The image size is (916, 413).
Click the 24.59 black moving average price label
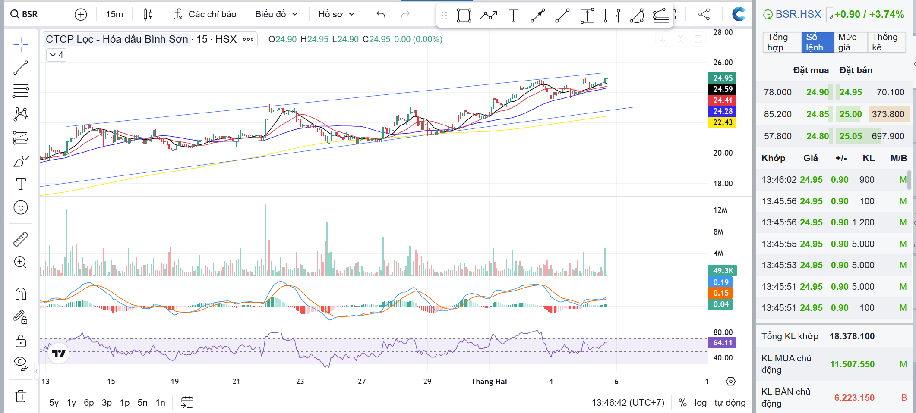point(723,89)
